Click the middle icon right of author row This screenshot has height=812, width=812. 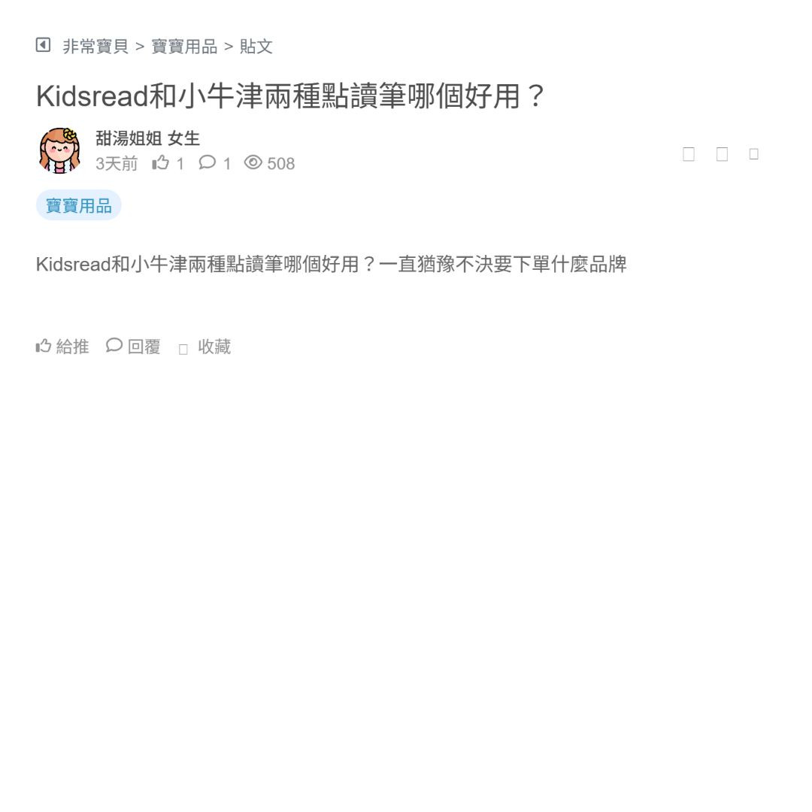coord(722,154)
